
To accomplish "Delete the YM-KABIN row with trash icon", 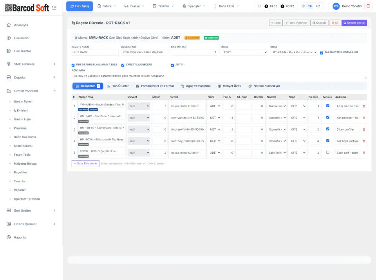I will click(364, 106).
